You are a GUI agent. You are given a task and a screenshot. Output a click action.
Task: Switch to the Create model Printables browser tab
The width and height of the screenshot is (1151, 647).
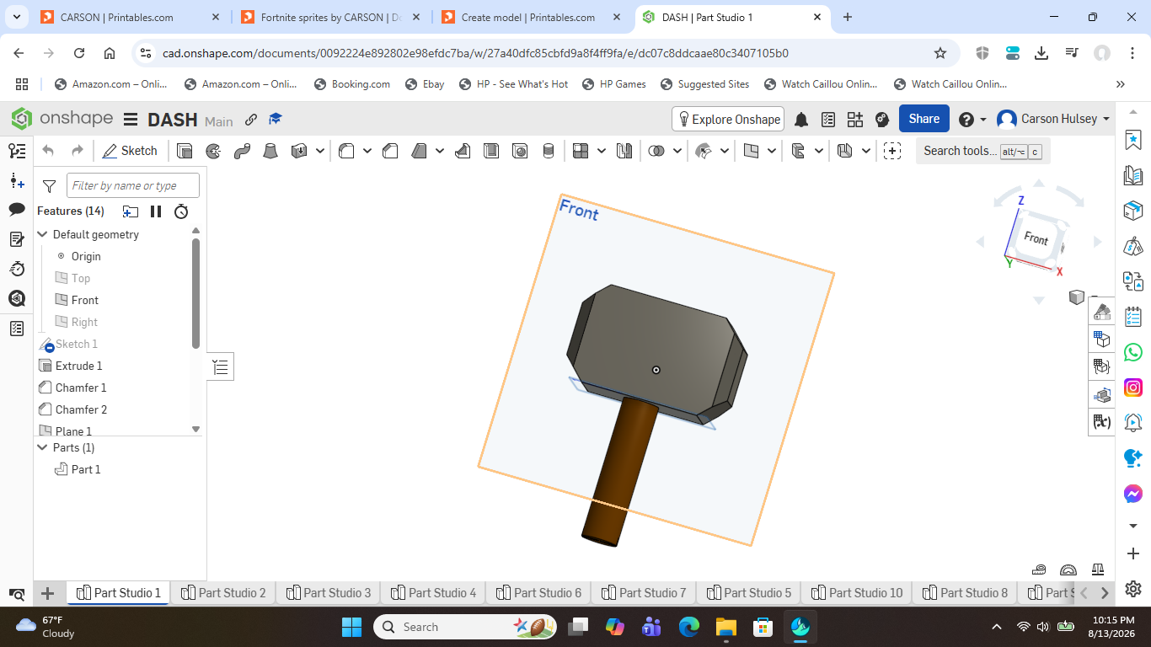coord(528,17)
